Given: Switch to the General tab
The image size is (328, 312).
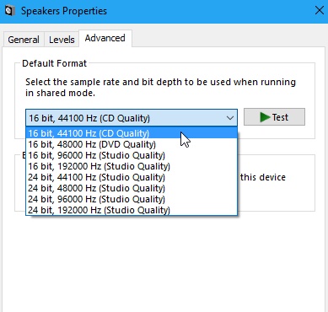Looking at the screenshot, I should pos(24,40).
